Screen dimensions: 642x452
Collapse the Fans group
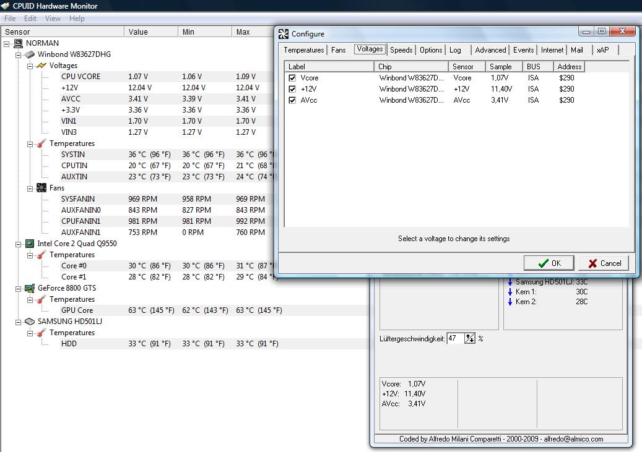tap(30, 189)
